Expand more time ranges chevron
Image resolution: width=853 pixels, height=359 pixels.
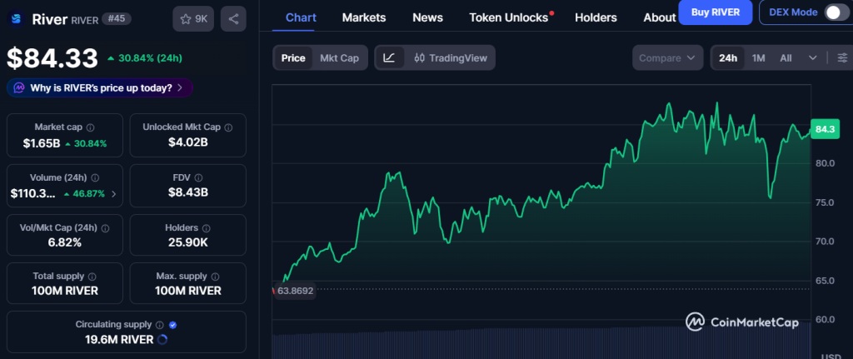click(813, 57)
